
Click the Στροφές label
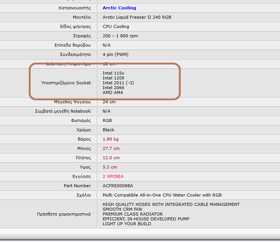(x=82, y=36)
